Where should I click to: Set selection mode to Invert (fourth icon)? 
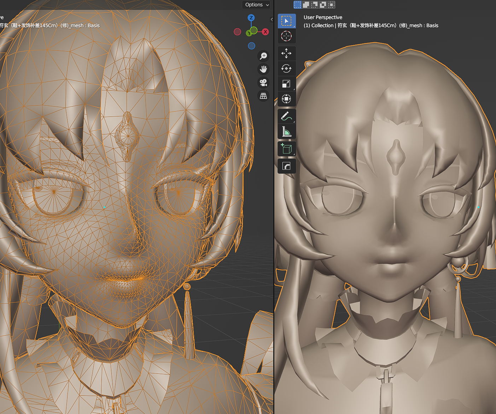point(323,5)
